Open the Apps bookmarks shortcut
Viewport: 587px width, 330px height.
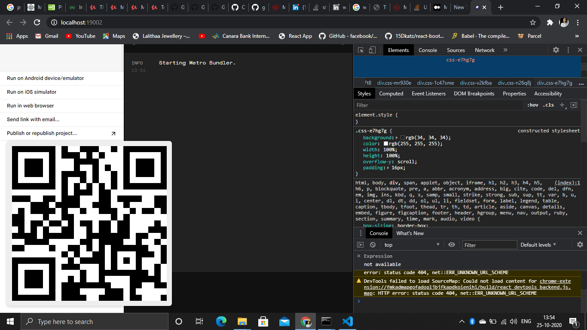[17, 36]
